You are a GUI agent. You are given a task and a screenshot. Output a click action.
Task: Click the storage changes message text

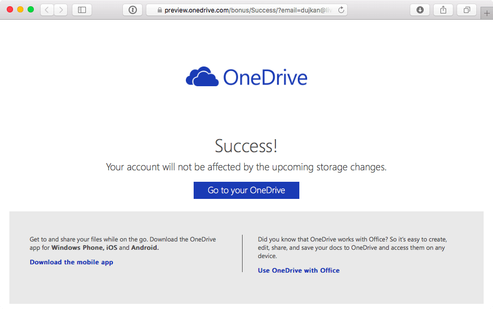pyautogui.click(x=246, y=167)
